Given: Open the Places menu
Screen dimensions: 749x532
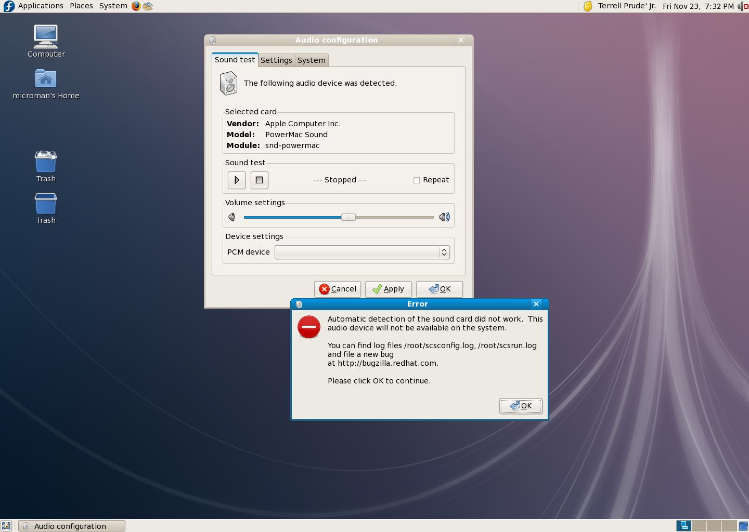Looking at the screenshot, I should click(81, 6).
